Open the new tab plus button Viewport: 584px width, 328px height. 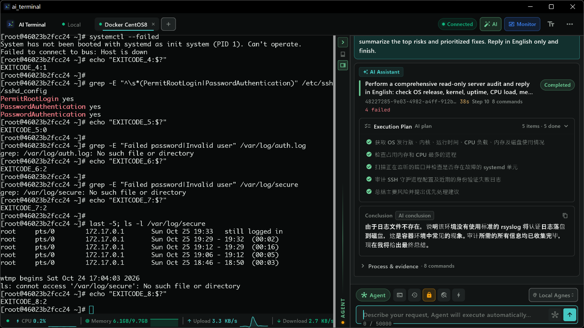click(x=168, y=24)
